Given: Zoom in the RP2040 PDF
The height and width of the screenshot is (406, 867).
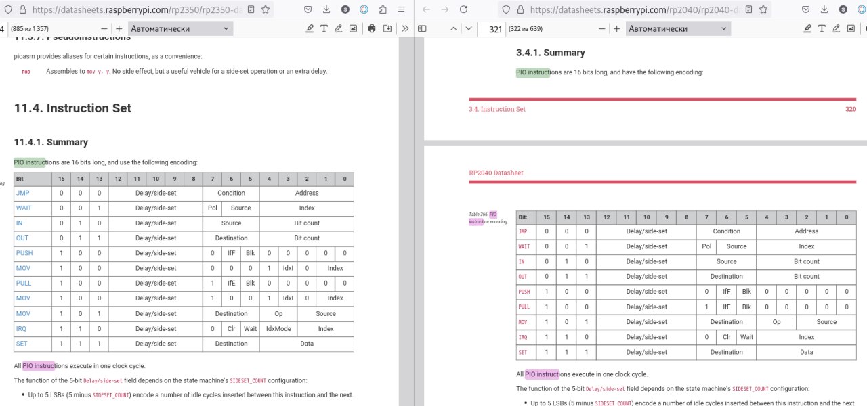Looking at the screenshot, I should point(617,28).
